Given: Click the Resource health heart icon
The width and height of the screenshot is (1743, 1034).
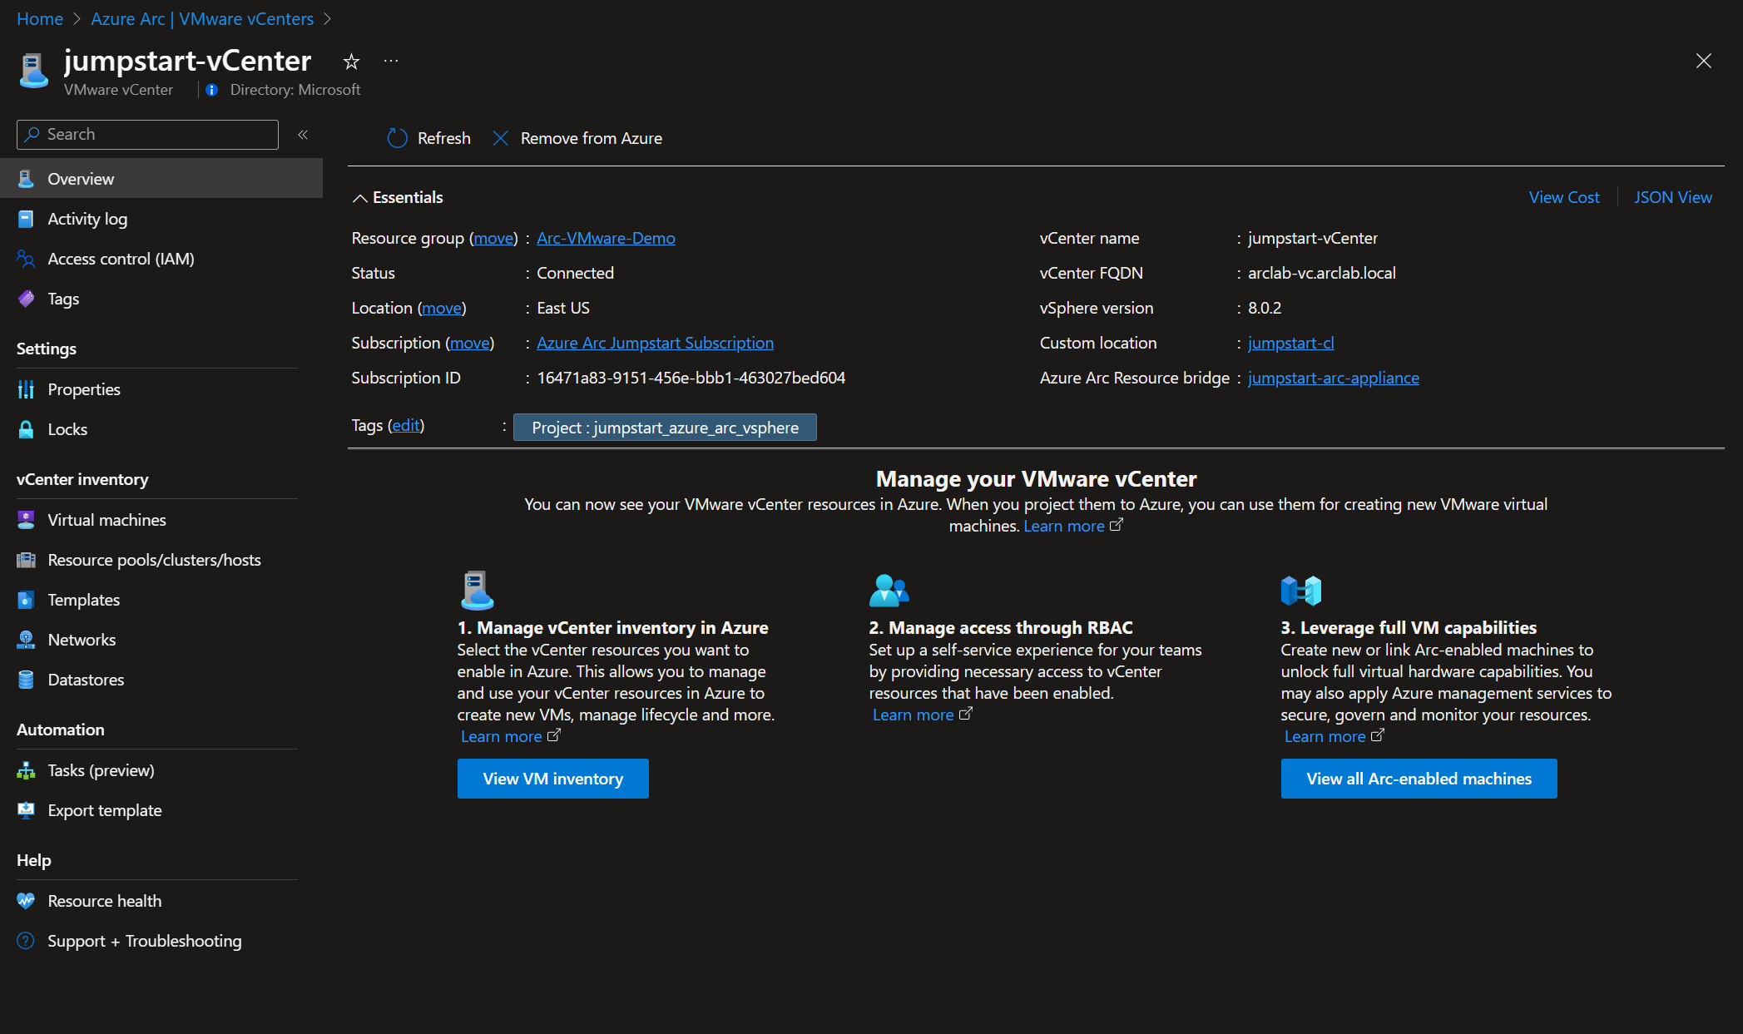Looking at the screenshot, I should pyautogui.click(x=26, y=901).
